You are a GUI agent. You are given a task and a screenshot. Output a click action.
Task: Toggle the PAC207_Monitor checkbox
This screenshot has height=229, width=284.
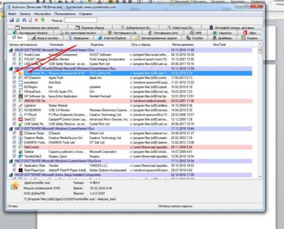[x=14, y=59]
